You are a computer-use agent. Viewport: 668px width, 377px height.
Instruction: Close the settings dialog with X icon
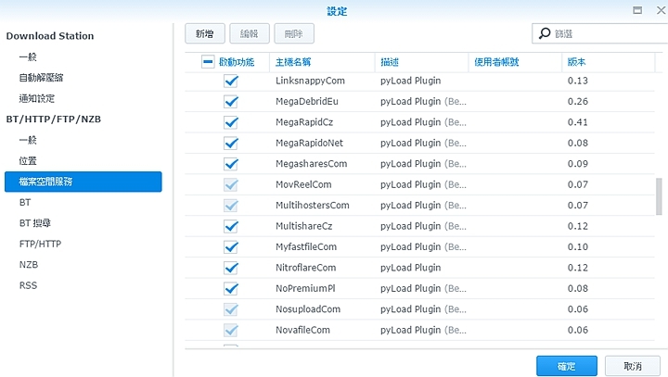[655, 10]
